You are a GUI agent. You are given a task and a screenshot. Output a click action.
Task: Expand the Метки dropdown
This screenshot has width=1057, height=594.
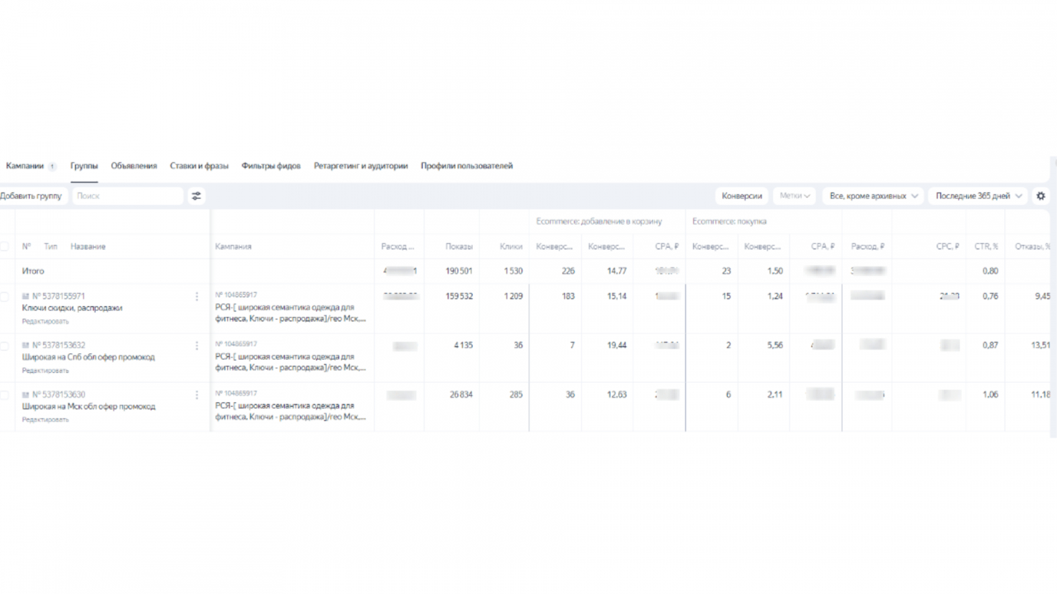[x=794, y=196]
